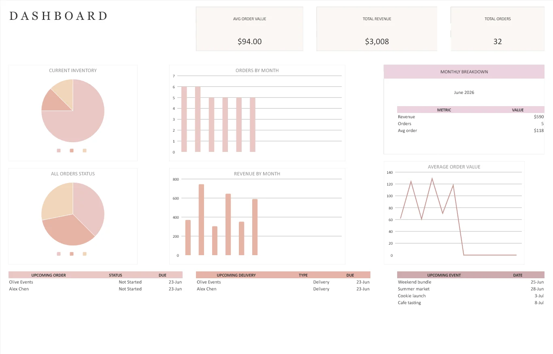Select the METRIC column header
Screen dimensions: 553x354
[x=444, y=110]
